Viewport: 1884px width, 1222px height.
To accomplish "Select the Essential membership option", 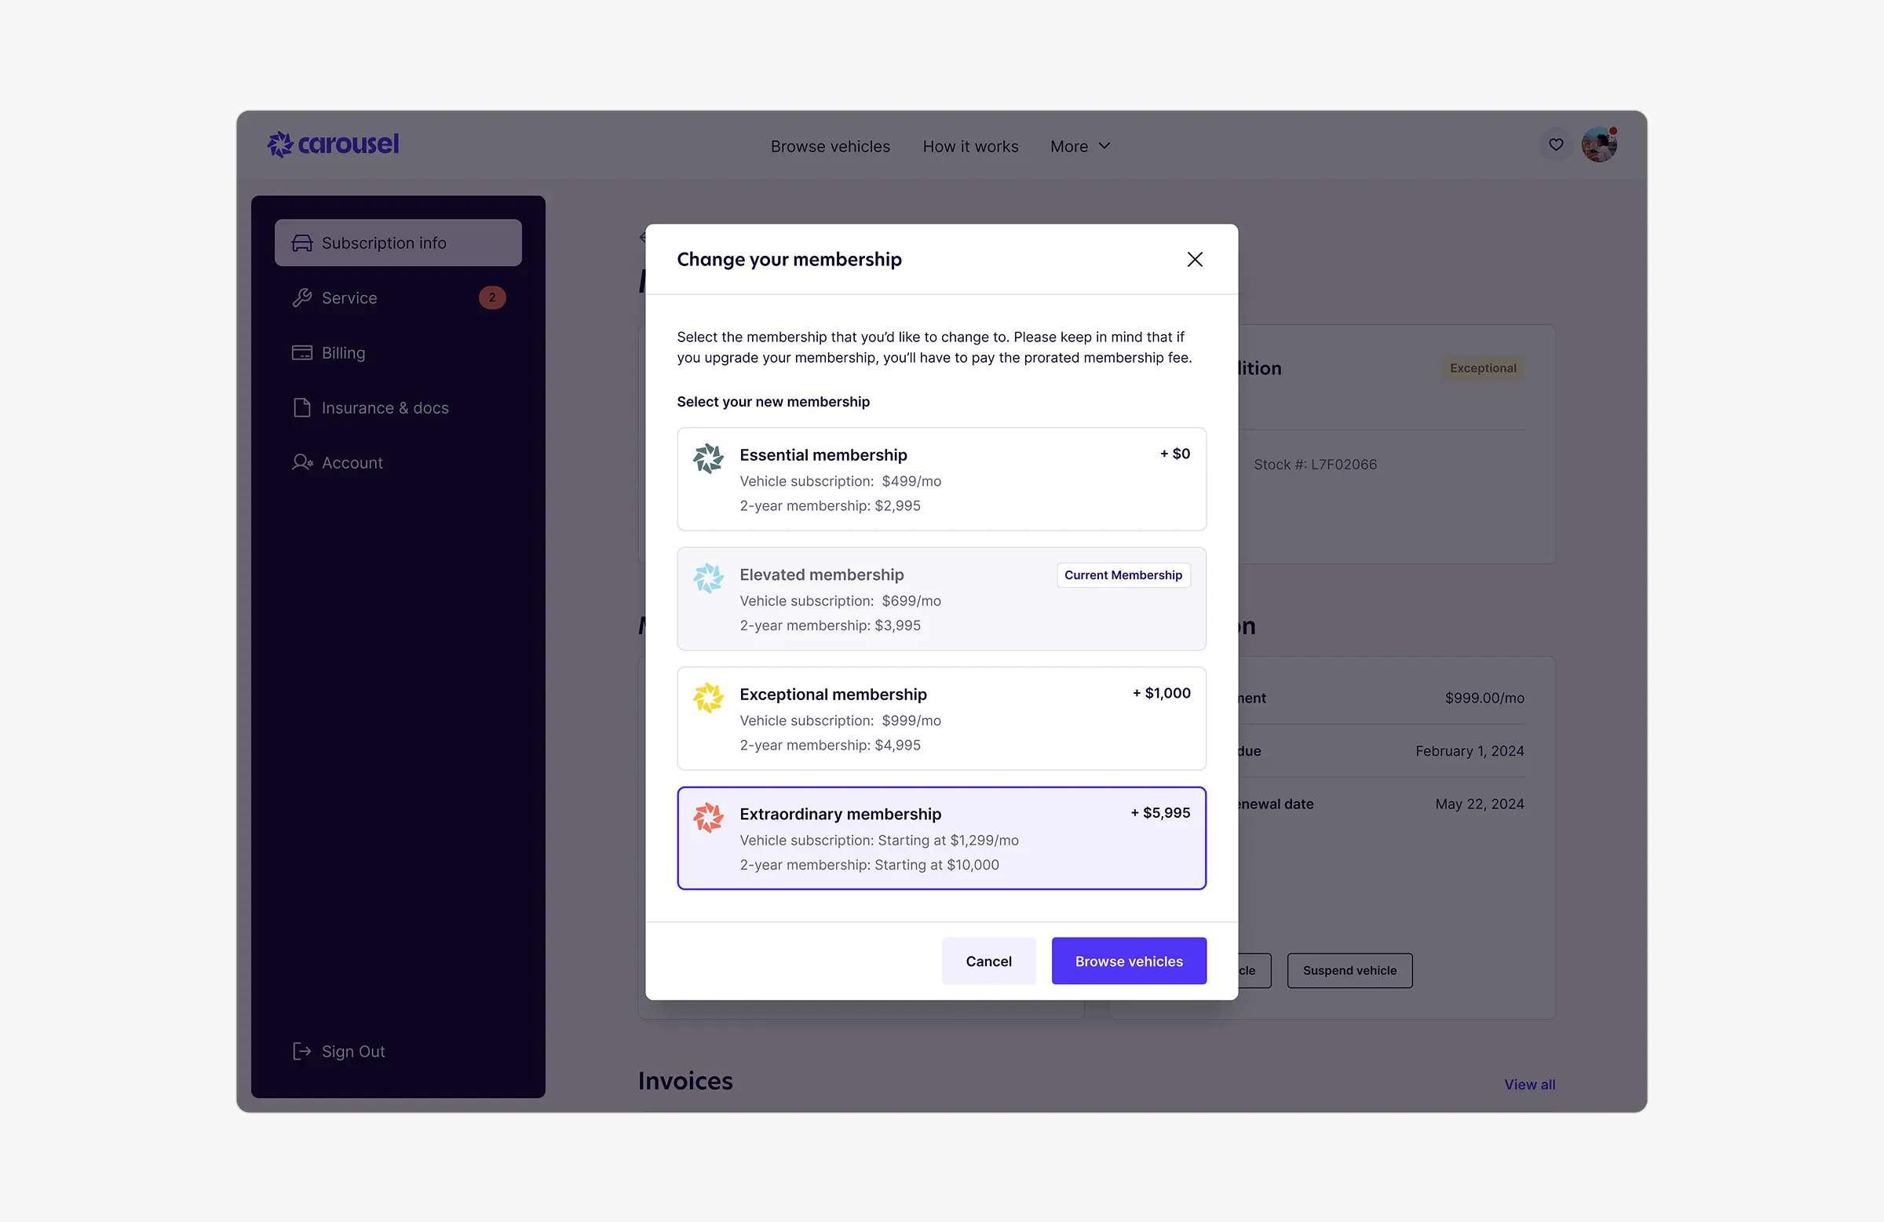I will (941, 480).
